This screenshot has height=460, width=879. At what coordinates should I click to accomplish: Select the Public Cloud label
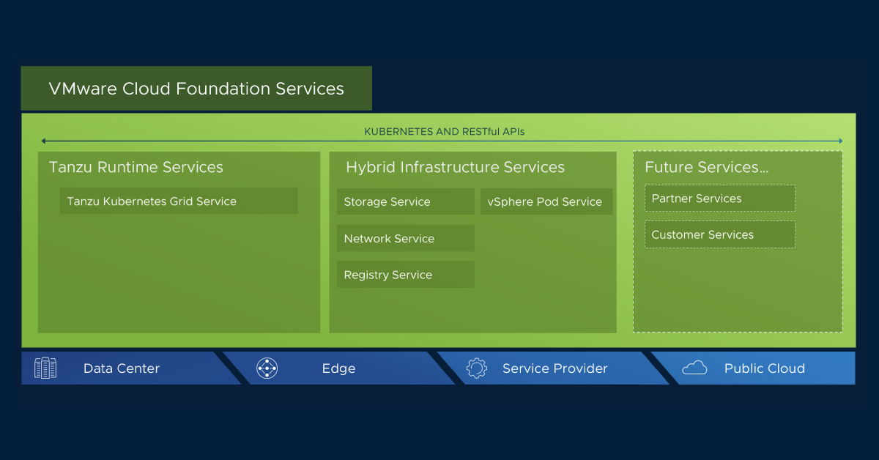click(x=765, y=368)
